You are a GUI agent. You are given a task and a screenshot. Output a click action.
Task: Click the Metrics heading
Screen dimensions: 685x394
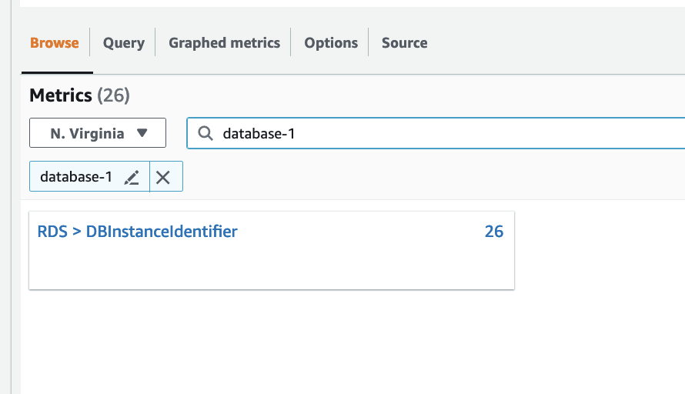click(61, 95)
